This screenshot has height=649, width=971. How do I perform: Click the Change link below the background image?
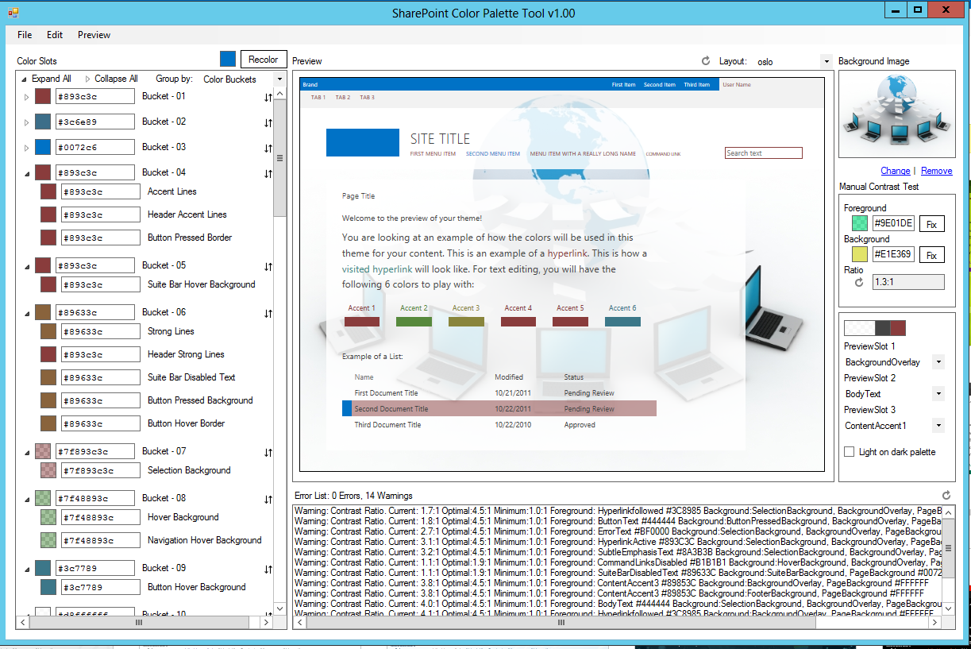895,171
